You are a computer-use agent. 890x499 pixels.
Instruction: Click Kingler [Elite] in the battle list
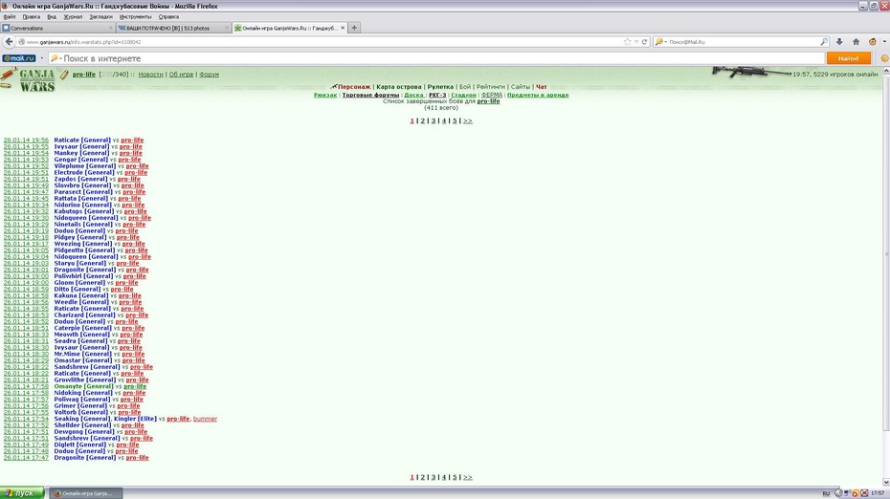click(x=135, y=419)
